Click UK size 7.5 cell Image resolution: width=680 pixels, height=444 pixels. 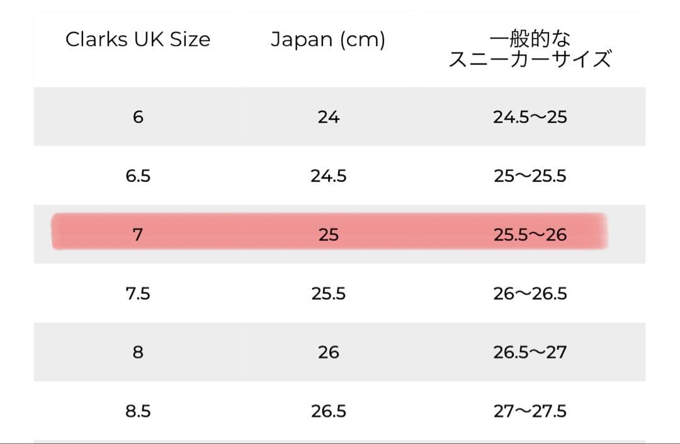pyautogui.click(x=138, y=293)
